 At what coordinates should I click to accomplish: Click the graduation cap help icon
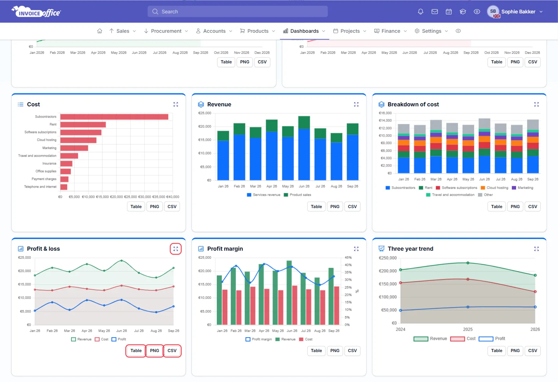[463, 12]
